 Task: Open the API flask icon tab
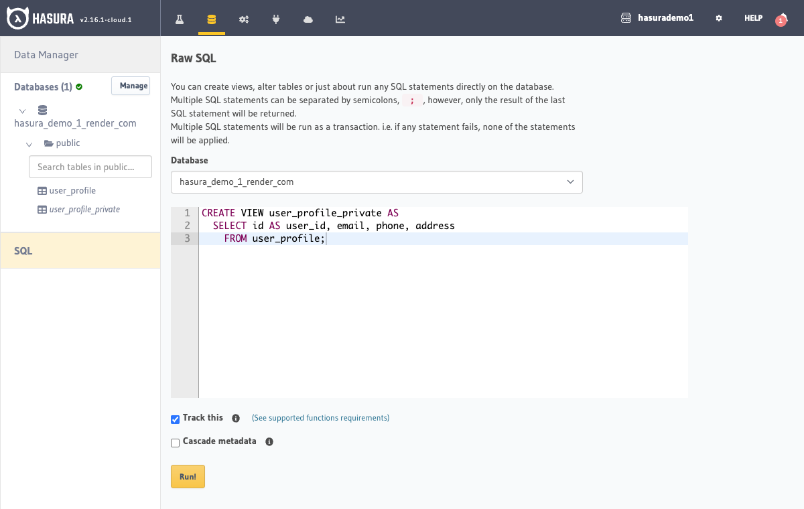[x=180, y=19]
